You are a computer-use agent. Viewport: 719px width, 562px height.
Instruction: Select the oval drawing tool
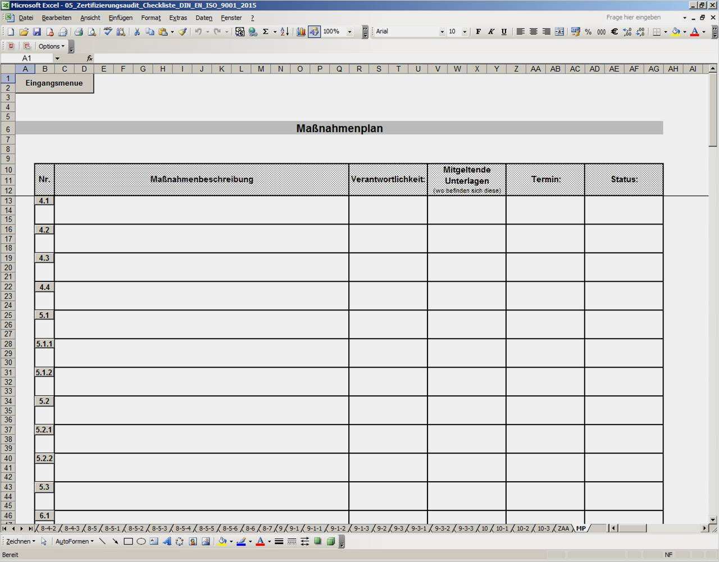[x=142, y=541]
